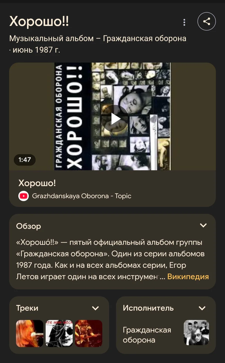The height and width of the screenshot is (363, 225).
Task: Expand the Исполнитель card chevron
Action: [x=202, y=308]
